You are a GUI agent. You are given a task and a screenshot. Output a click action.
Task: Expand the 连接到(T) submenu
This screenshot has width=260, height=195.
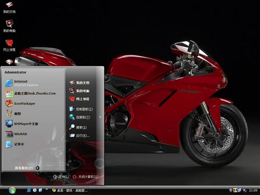[x=83, y=117]
